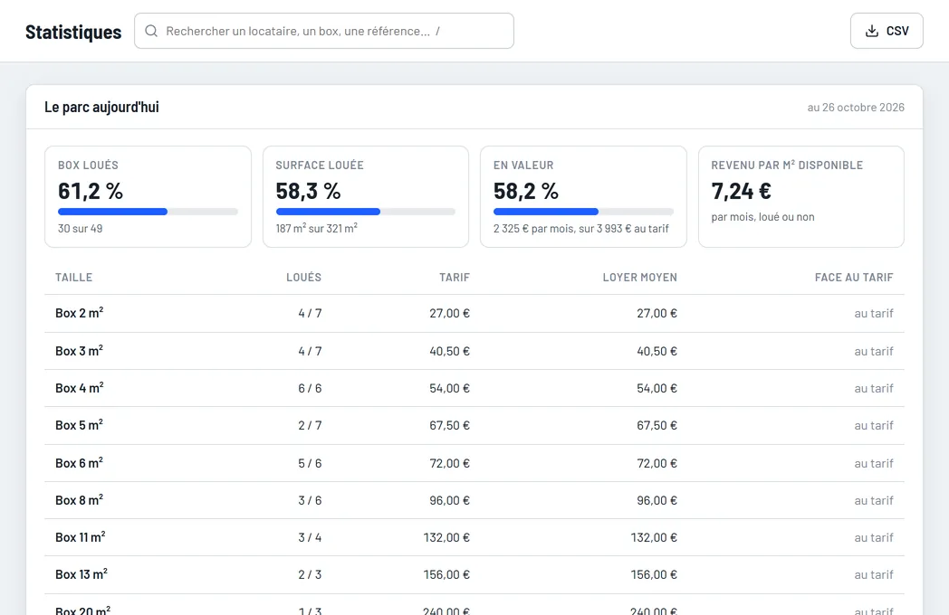
Task: Click the magnifying glass search icon
Action: coord(151,31)
